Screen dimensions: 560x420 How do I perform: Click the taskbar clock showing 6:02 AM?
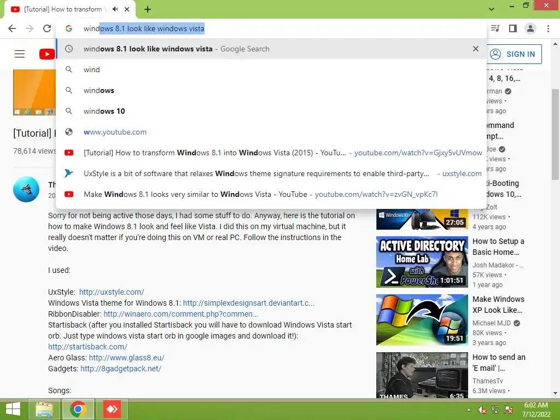click(536, 410)
